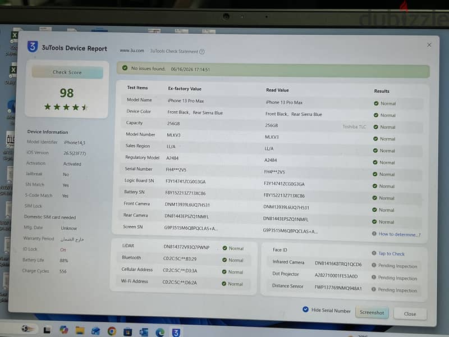Close the Device Report with the X

429,45
